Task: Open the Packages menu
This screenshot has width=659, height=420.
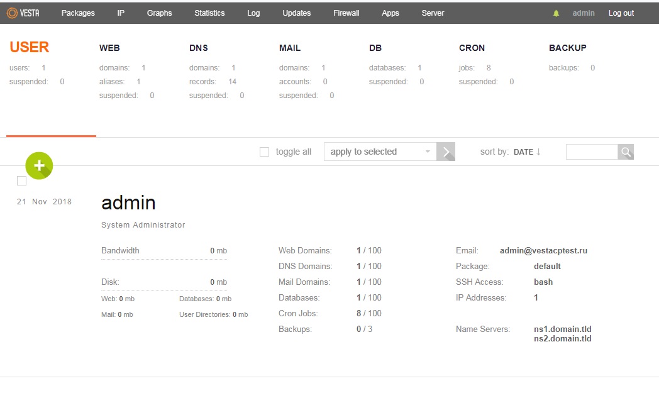Action: point(78,13)
